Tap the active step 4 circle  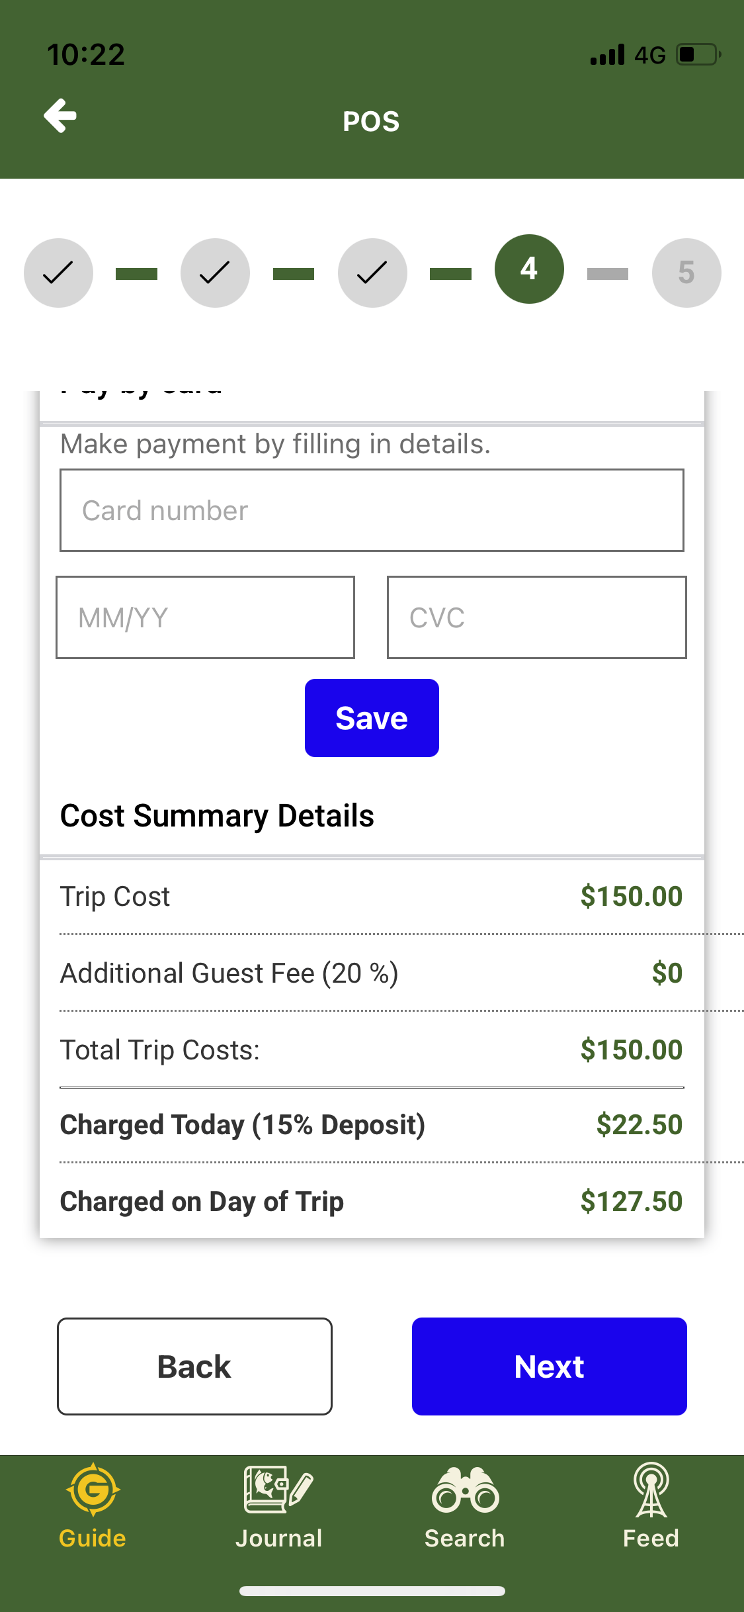pyautogui.click(x=529, y=269)
